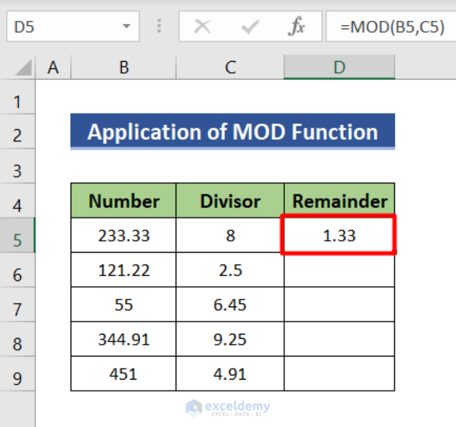Select column D header
The width and height of the screenshot is (456, 427).
point(340,67)
